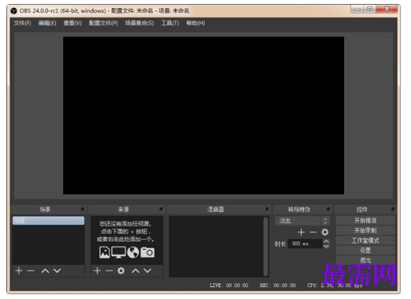Select the 场景 item in scenes list

[49, 220]
